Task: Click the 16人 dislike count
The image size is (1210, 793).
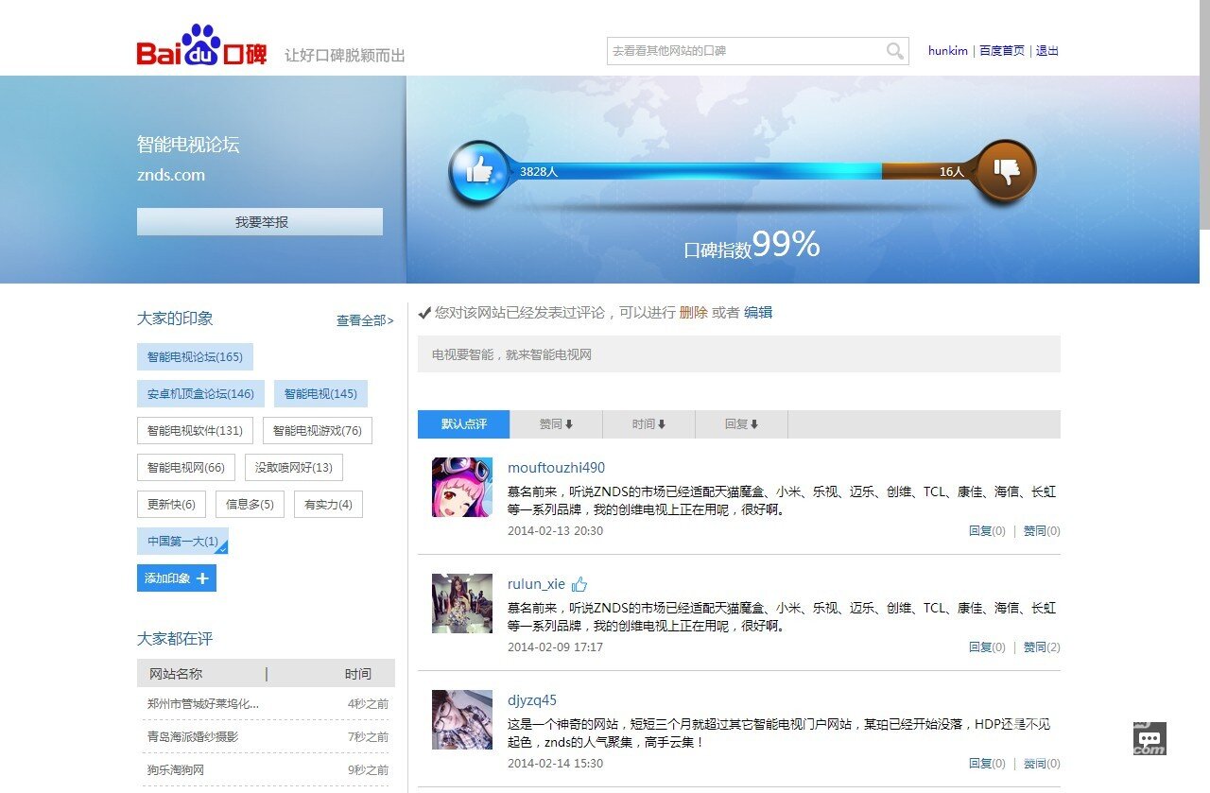Action: coord(952,172)
